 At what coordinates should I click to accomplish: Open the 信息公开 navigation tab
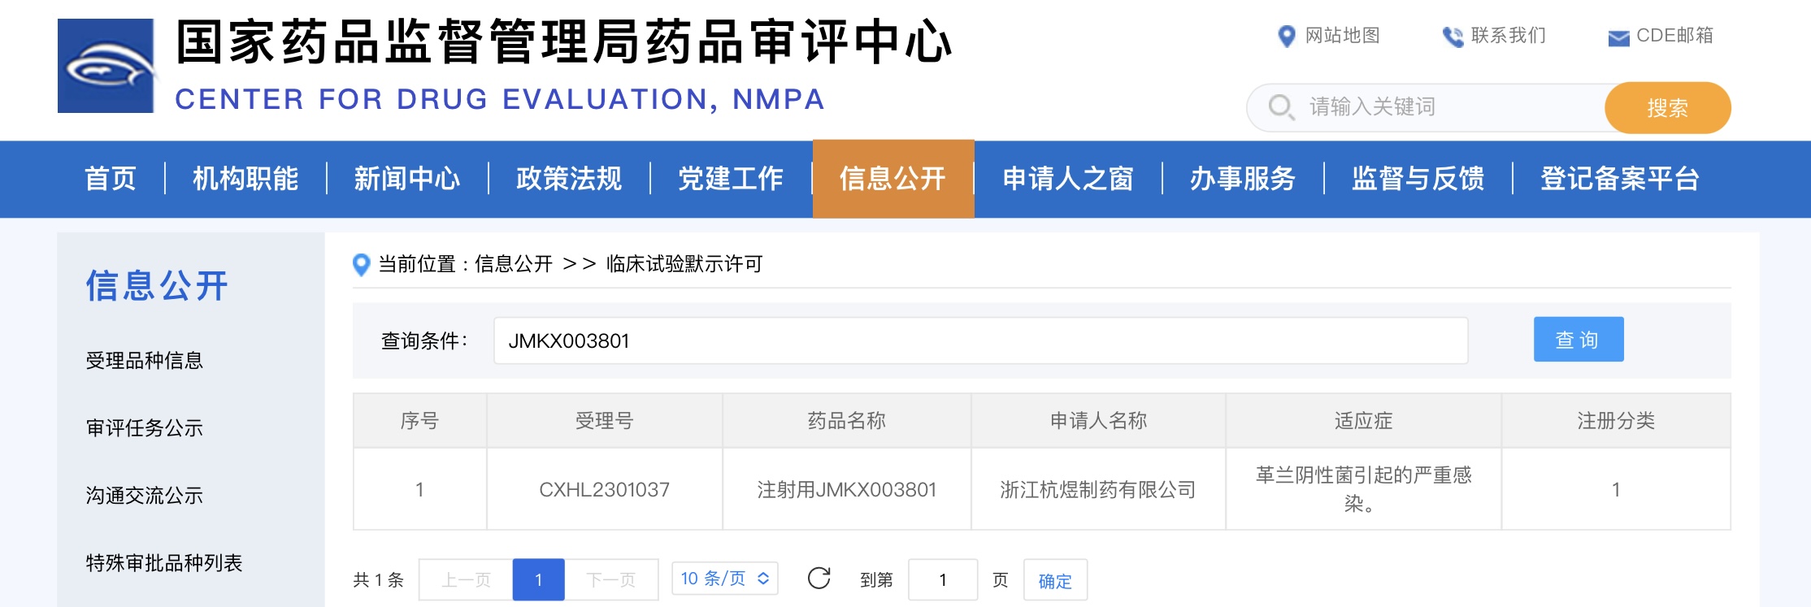(x=892, y=179)
